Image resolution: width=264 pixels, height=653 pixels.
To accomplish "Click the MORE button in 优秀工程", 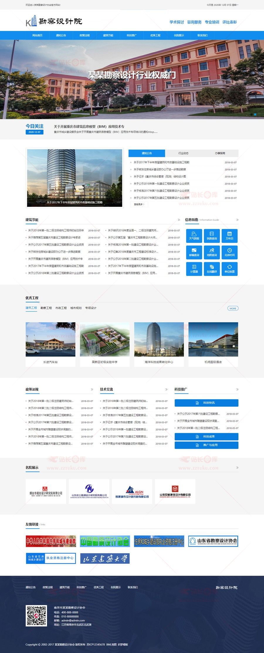I will (x=233, y=308).
